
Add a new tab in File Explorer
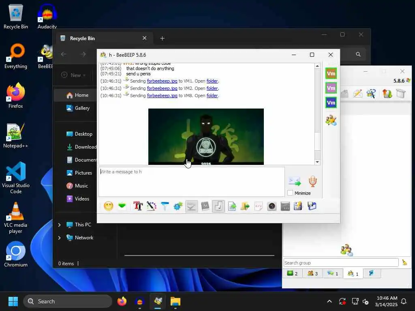click(x=162, y=38)
